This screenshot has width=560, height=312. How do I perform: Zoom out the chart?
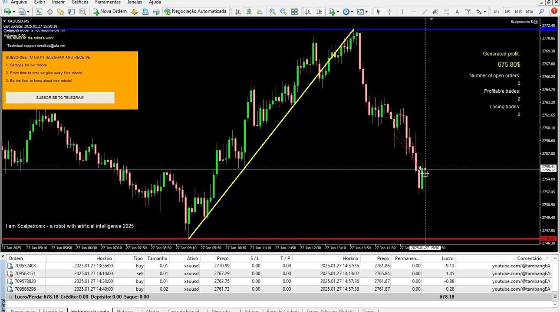[x=283, y=12]
